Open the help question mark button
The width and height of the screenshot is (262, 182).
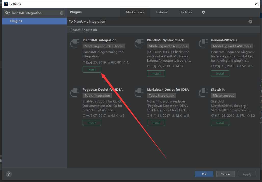(x=9, y=174)
